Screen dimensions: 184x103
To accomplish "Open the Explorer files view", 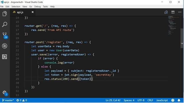I will point(5,14).
